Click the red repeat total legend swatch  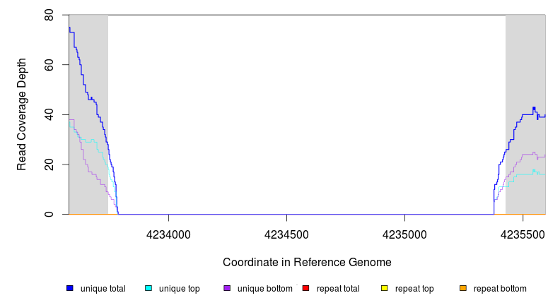(x=305, y=288)
